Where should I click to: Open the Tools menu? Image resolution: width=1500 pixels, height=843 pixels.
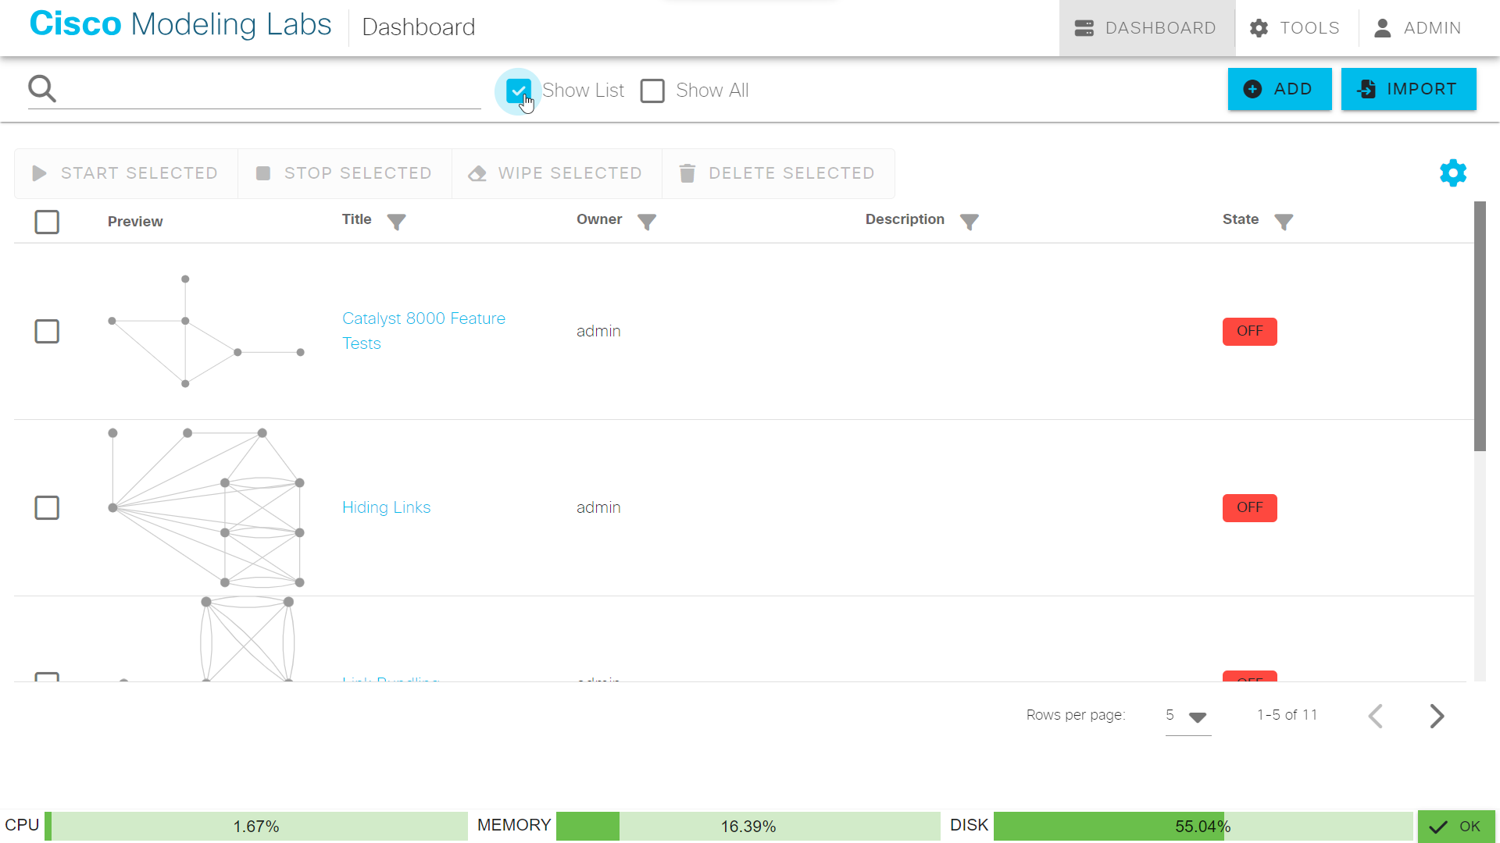point(1295,28)
